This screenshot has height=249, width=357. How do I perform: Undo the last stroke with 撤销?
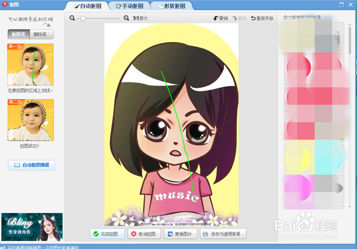click(221, 18)
